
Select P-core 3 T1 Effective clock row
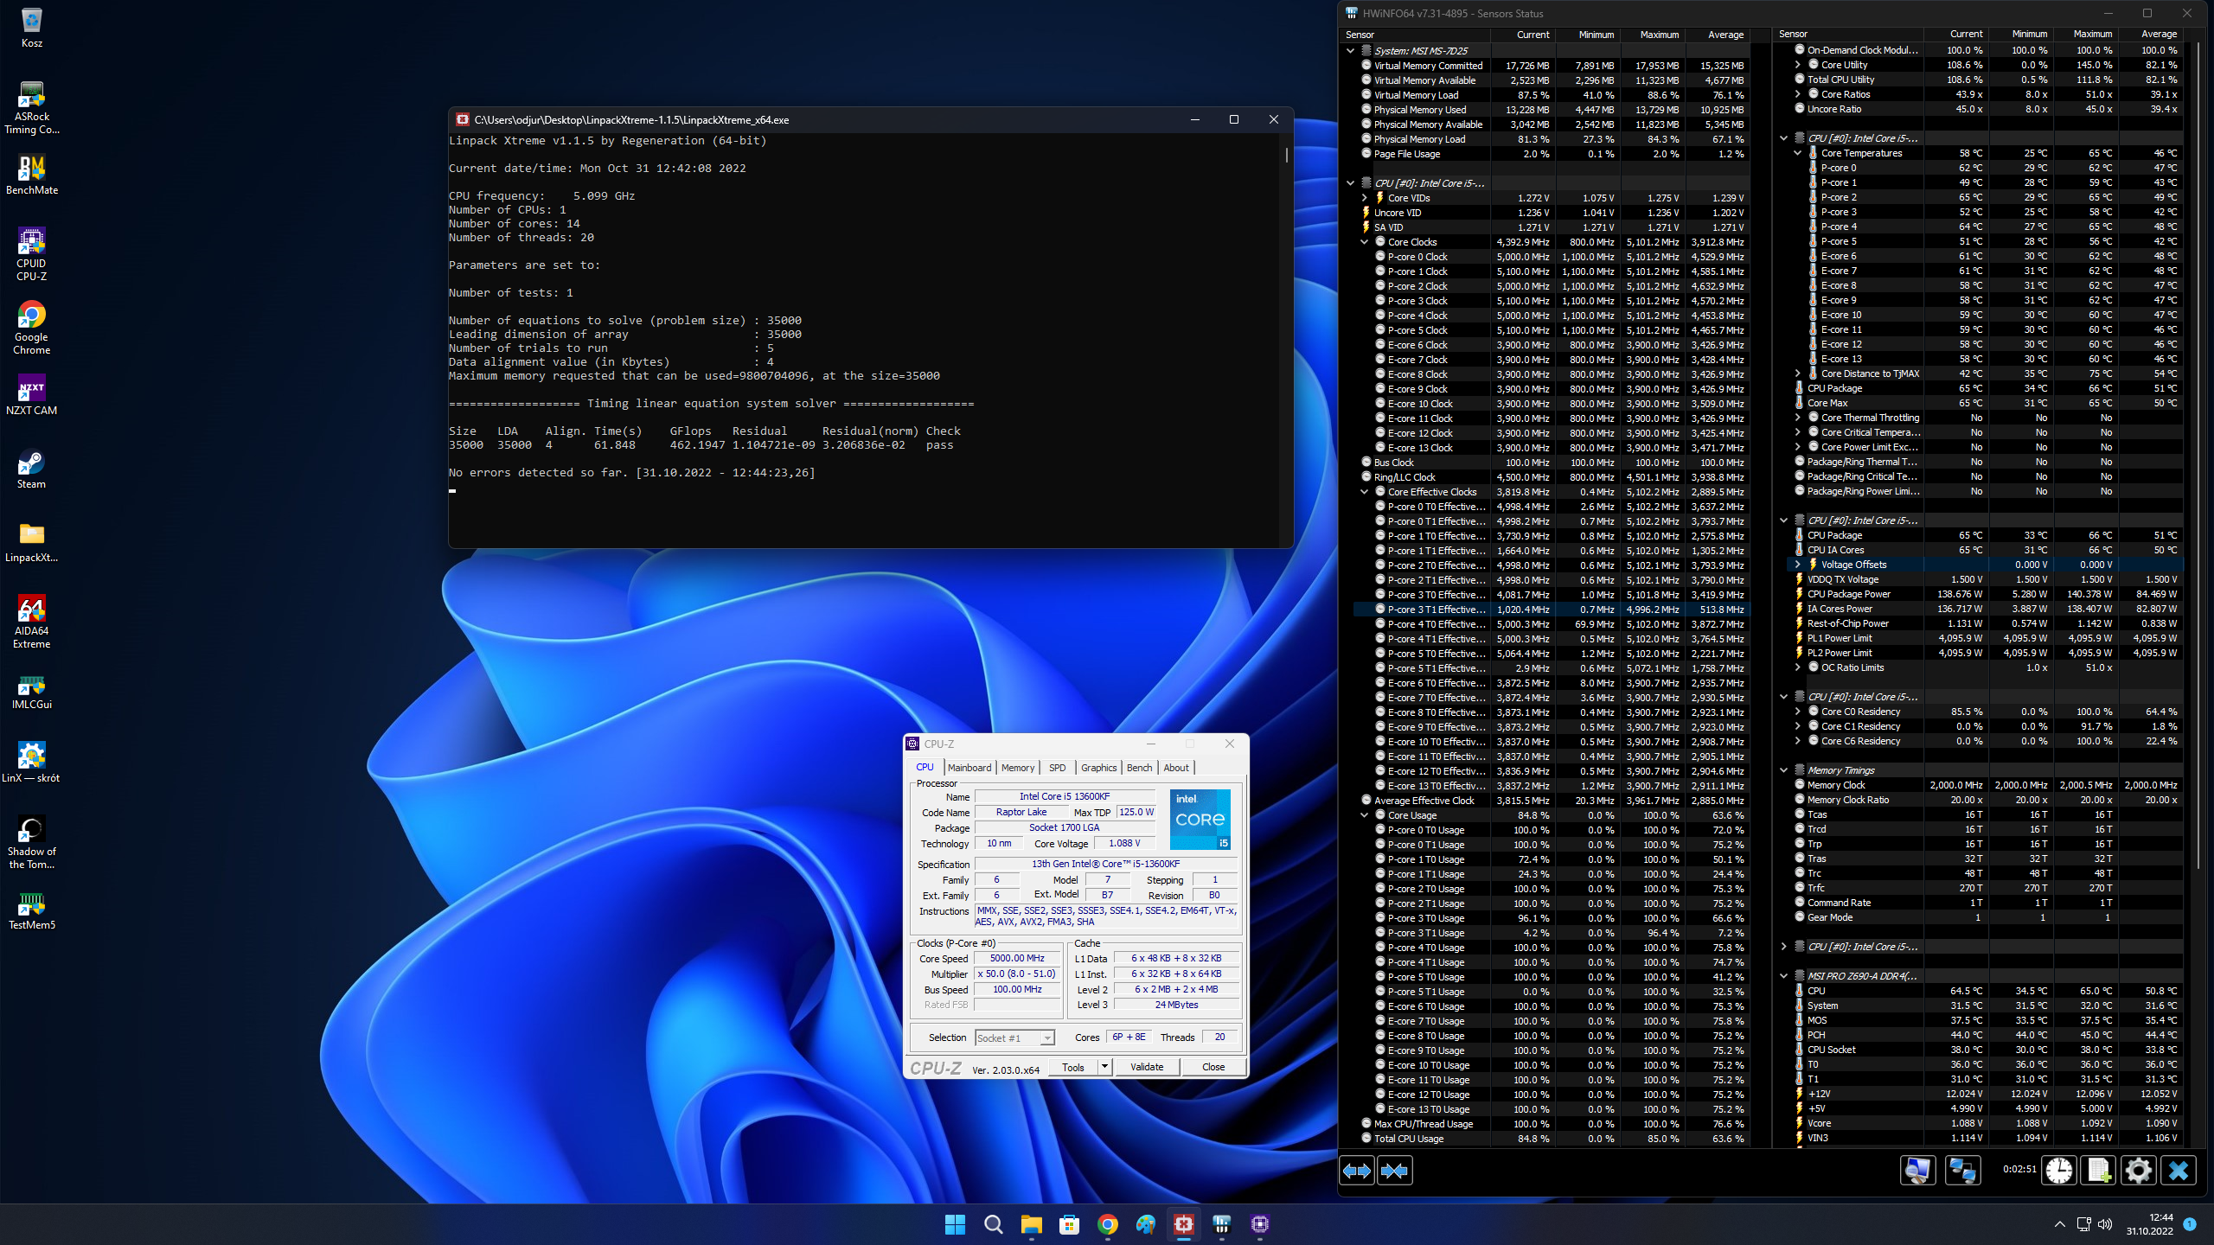(1552, 610)
